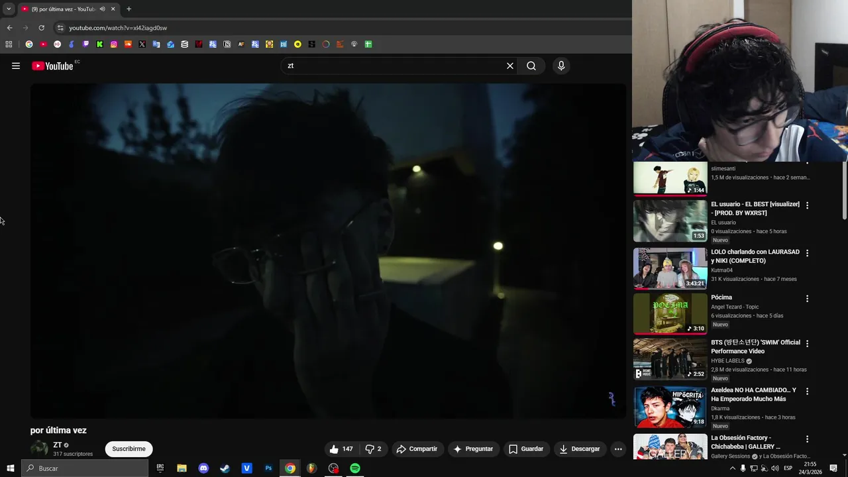Open the Windows Start menu
Image resolution: width=848 pixels, height=477 pixels.
click(10, 468)
